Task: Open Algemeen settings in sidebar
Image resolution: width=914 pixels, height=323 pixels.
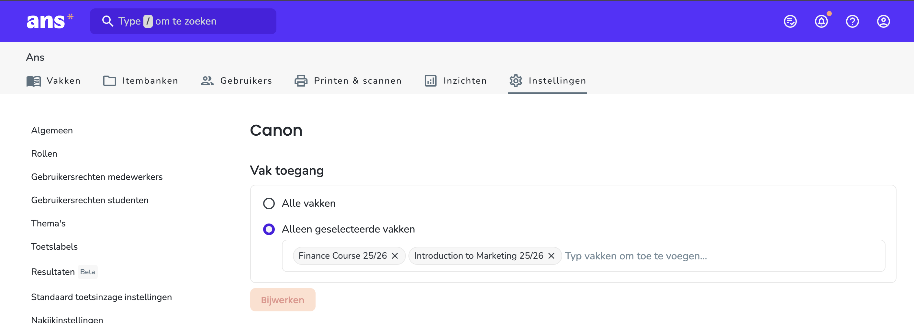Action: 52,131
